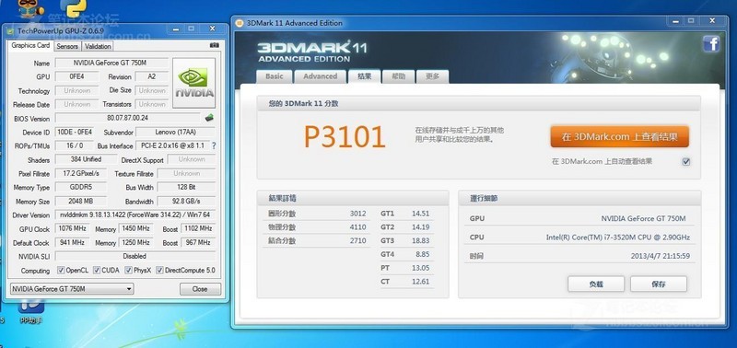Click the 负载 load button
The image size is (737, 348).
[596, 284]
